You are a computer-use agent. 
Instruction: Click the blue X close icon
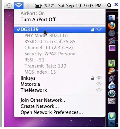coord(116,4)
